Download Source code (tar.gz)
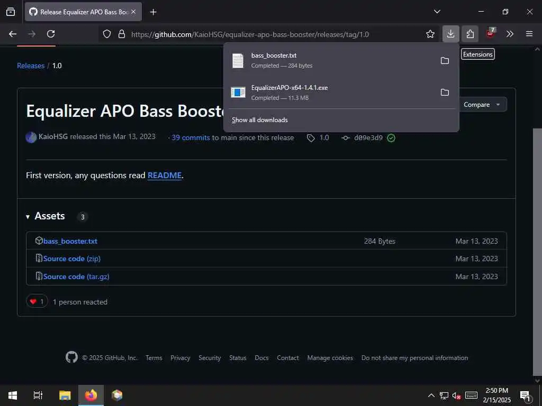This screenshot has width=542, height=406. point(76,276)
